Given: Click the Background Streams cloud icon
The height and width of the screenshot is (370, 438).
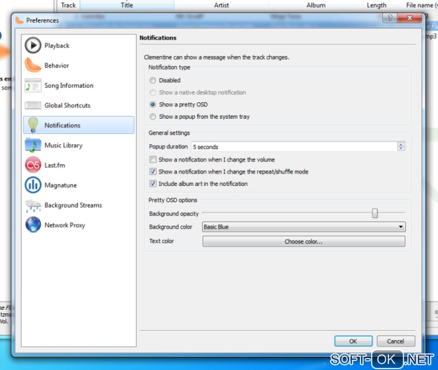Looking at the screenshot, I should (33, 205).
